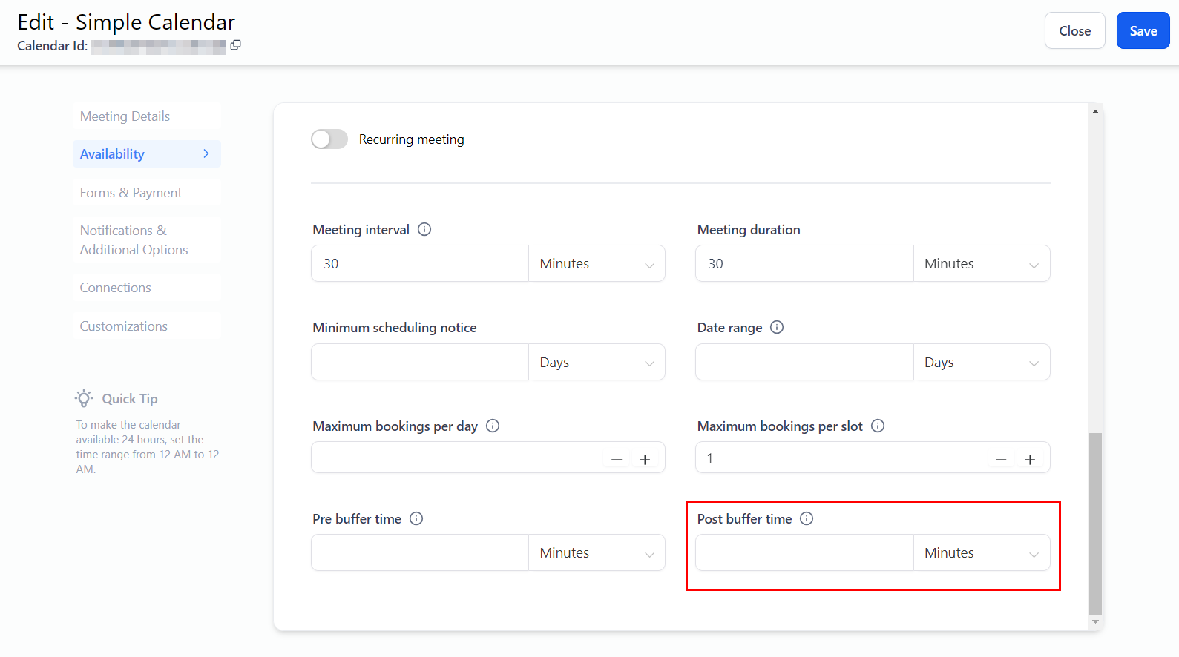Increase Maximum bookings per day with plus
The width and height of the screenshot is (1179, 657).
coord(645,459)
